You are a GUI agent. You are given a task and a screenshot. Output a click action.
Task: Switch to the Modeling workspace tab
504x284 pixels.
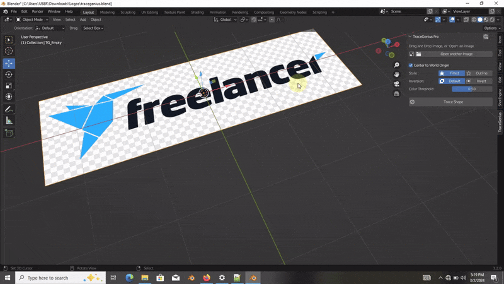(107, 12)
